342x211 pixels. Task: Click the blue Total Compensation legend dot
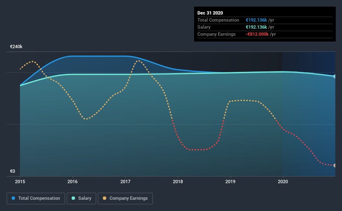[13, 198]
